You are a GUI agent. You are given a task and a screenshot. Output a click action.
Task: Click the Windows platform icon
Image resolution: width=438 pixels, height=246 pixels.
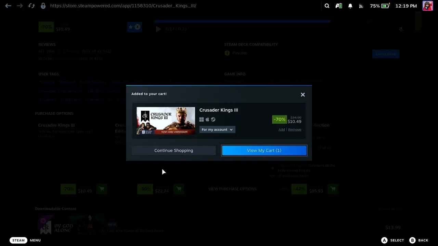202,119
